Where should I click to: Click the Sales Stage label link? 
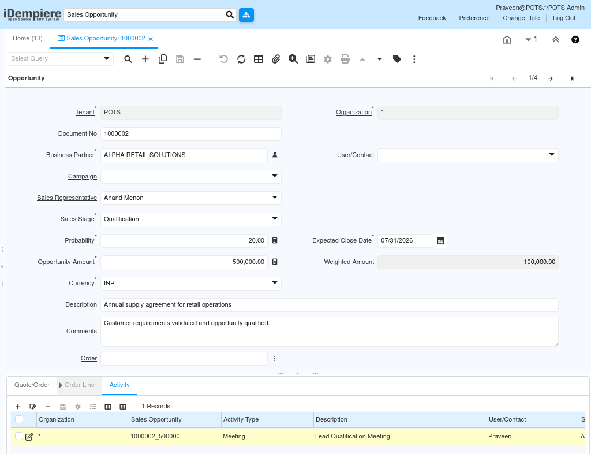pyautogui.click(x=77, y=219)
